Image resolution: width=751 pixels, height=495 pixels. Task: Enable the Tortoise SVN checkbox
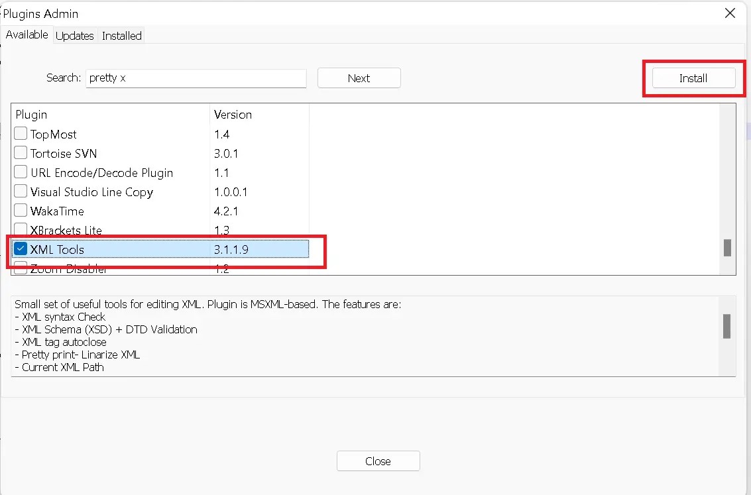(x=21, y=152)
